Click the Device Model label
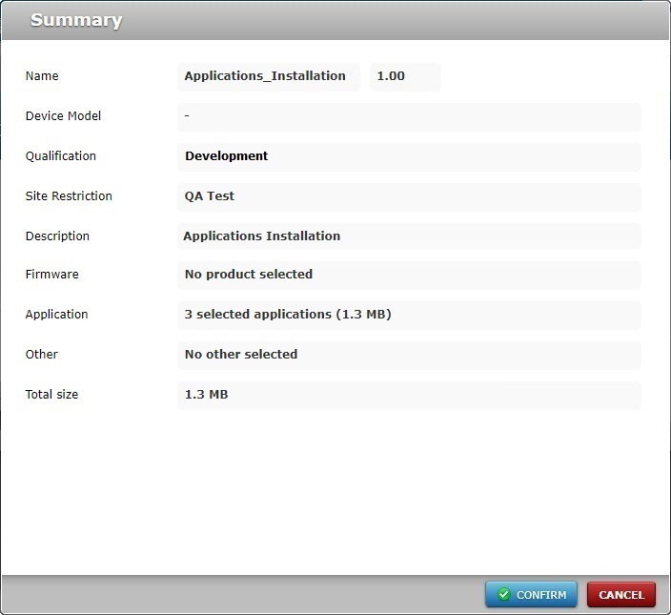 tap(63, 116)
